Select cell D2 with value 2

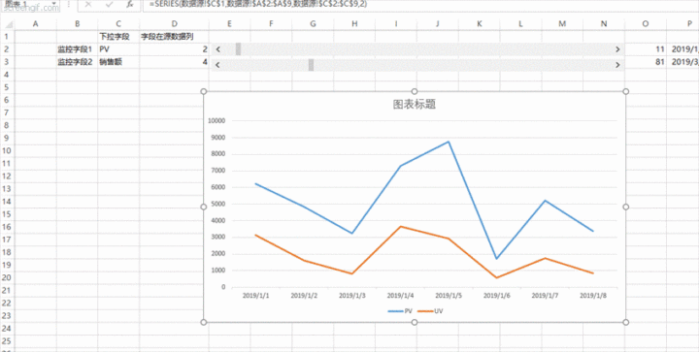[174, 48]
